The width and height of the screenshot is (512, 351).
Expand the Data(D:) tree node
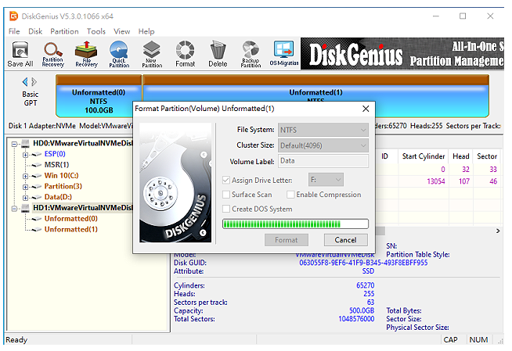coord(25,198)
